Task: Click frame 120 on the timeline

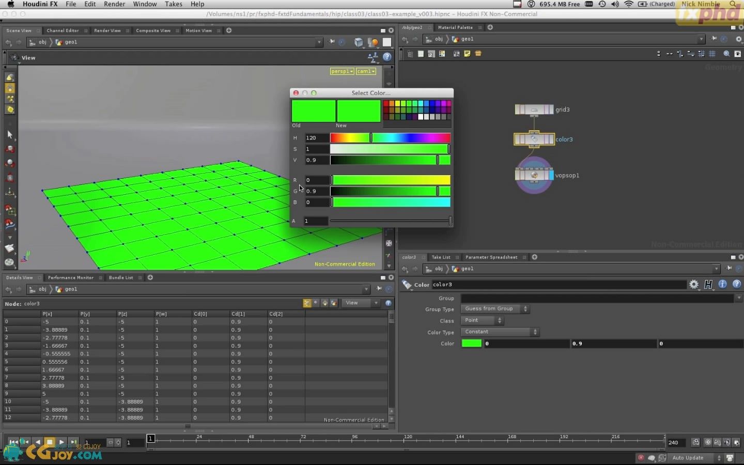Action: 408,439
